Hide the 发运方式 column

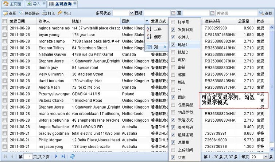[x=173, y=120]
